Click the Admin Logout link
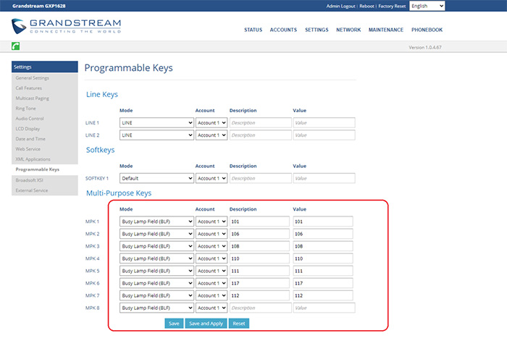The image size is (507, 354). (x=342, y=6)
